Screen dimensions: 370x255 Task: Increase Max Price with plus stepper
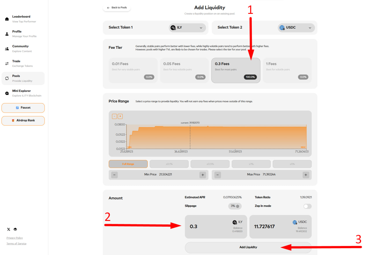(306, 175)
